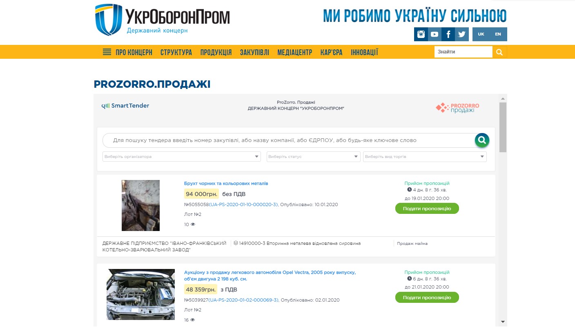The width and height of the screenshot is (575, 331).
Task: Click the hamburger menu icon
Action: click(x=107, y=52)
